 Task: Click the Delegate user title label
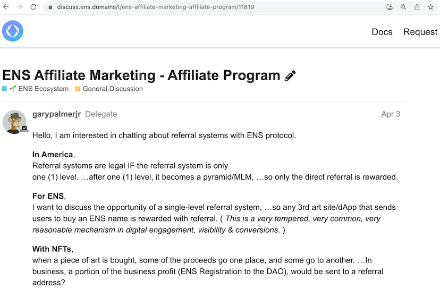pyautogui.click(x=101, y=114)
